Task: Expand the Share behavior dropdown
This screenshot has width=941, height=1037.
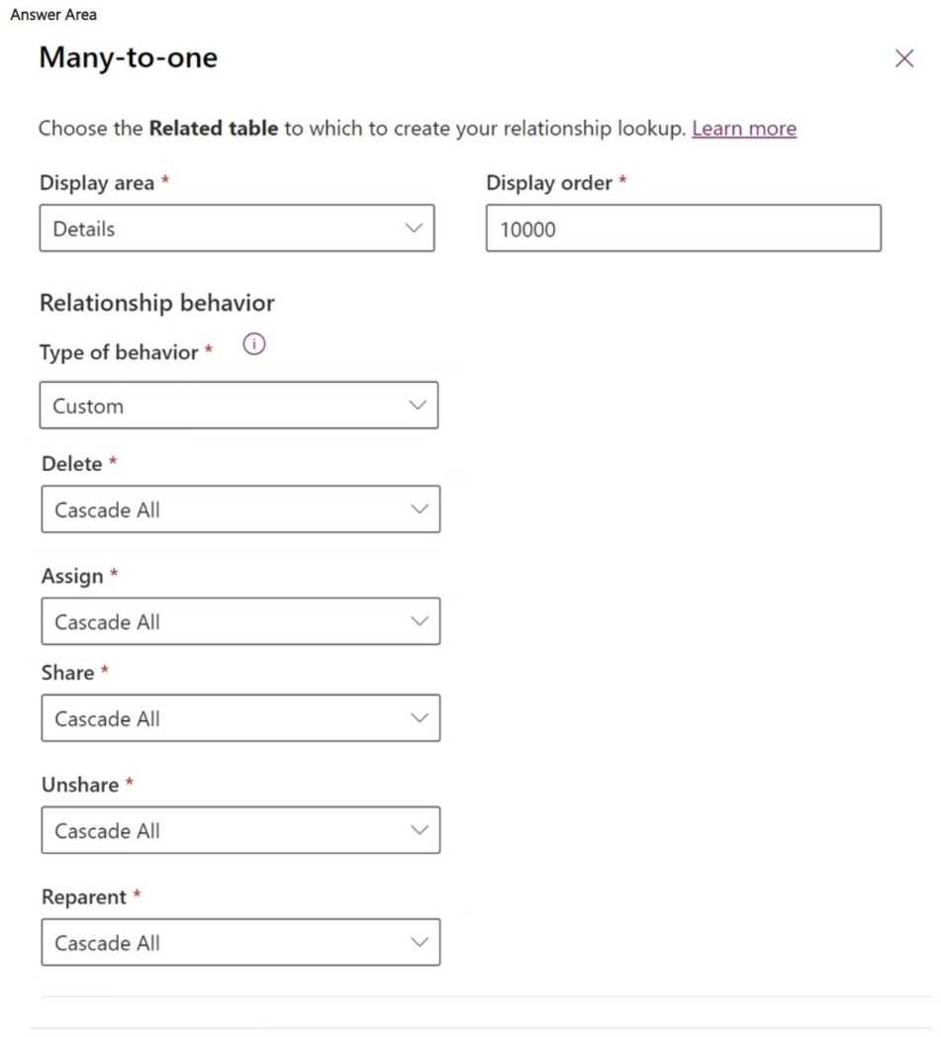Action: point(240,718)
